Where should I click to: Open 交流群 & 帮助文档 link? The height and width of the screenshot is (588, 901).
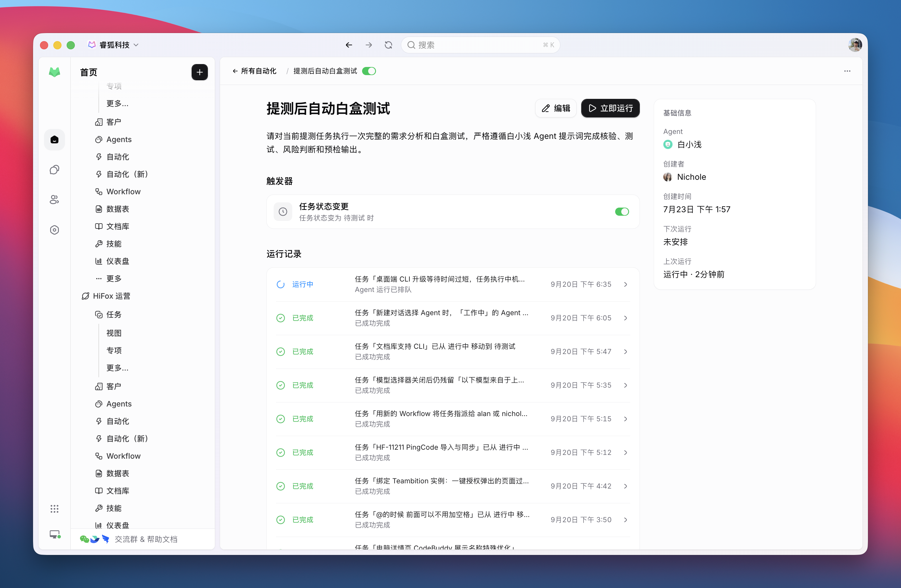pos(129,539)
